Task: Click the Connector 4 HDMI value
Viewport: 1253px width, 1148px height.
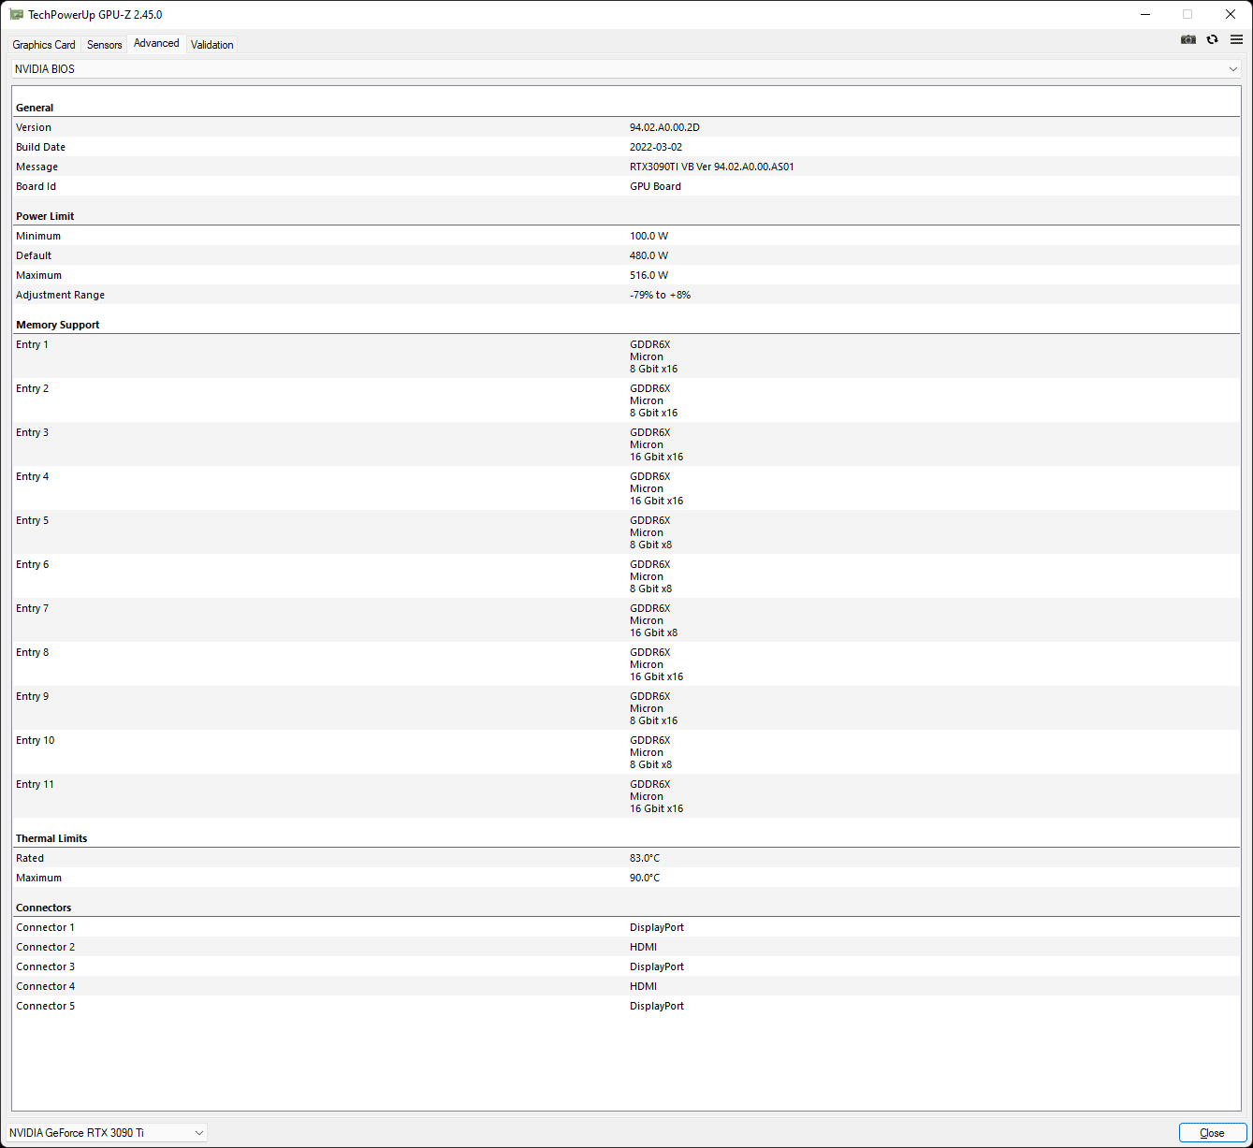Action: click(x=643, y=986)
